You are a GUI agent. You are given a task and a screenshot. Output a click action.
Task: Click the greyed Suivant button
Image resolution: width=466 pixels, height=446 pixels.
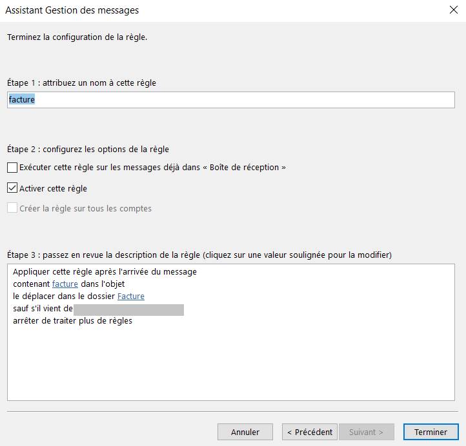click(367, 432)
